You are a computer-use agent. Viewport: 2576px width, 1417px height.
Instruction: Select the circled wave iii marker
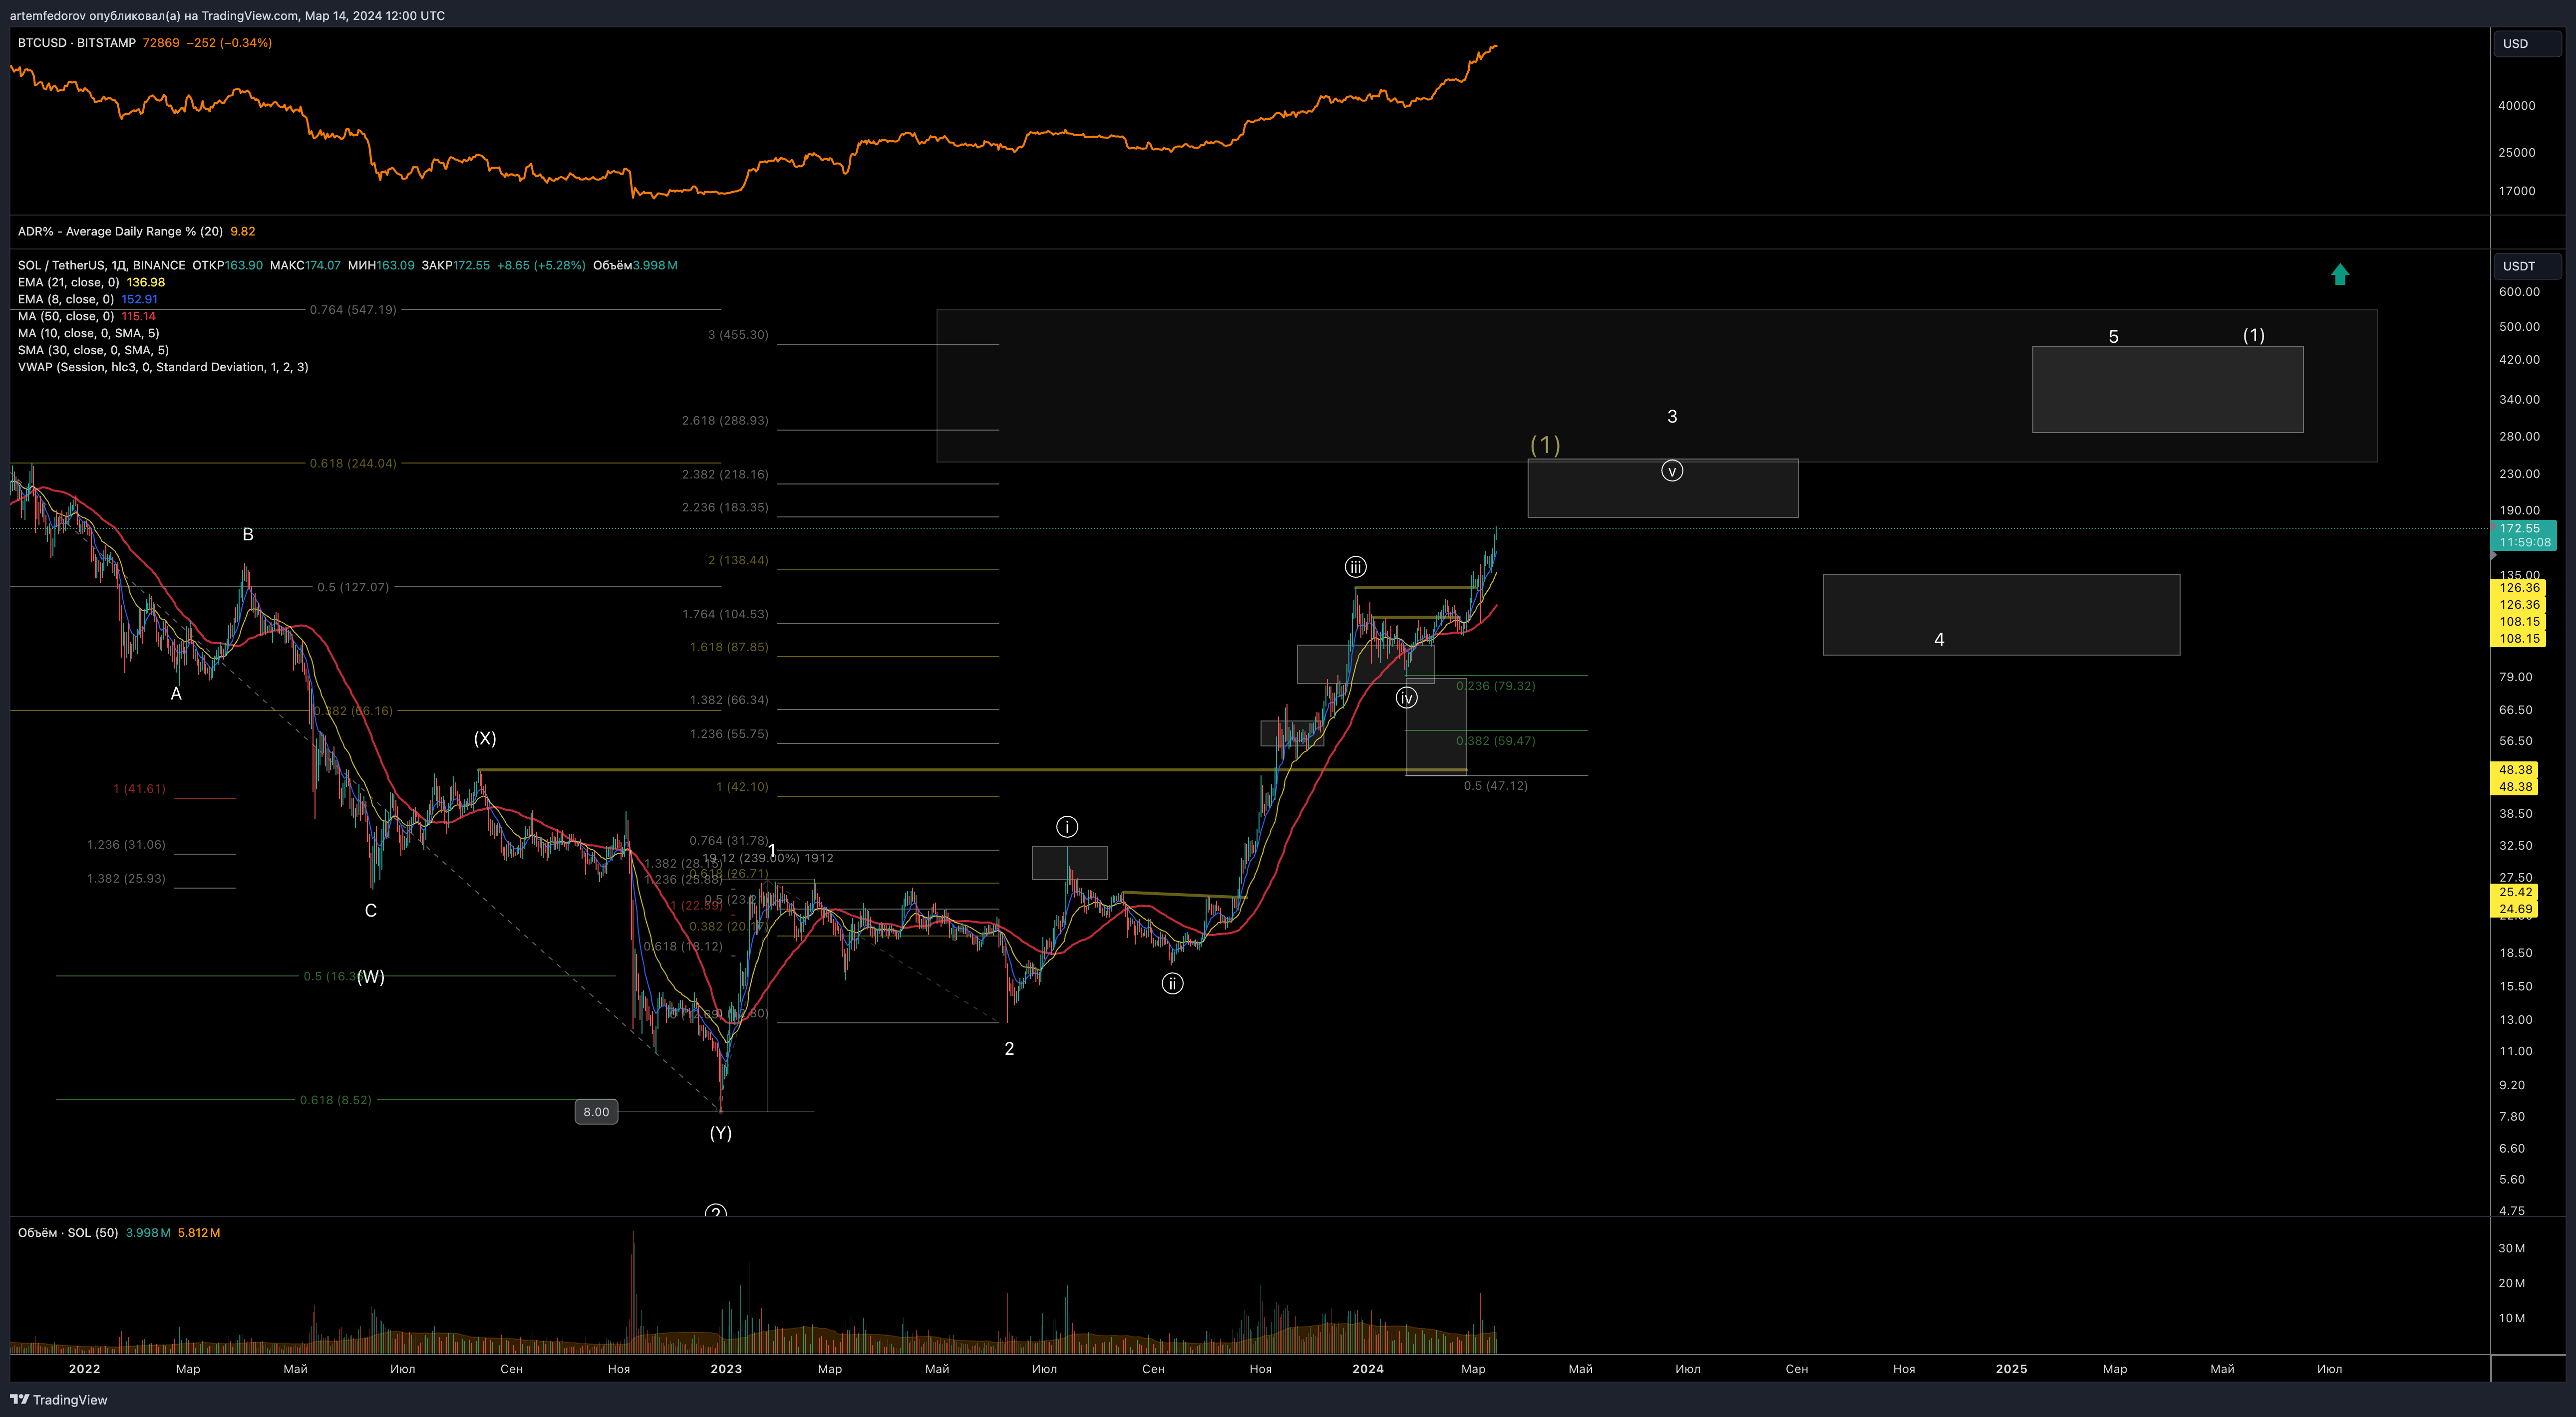(x=1355, y=568)
